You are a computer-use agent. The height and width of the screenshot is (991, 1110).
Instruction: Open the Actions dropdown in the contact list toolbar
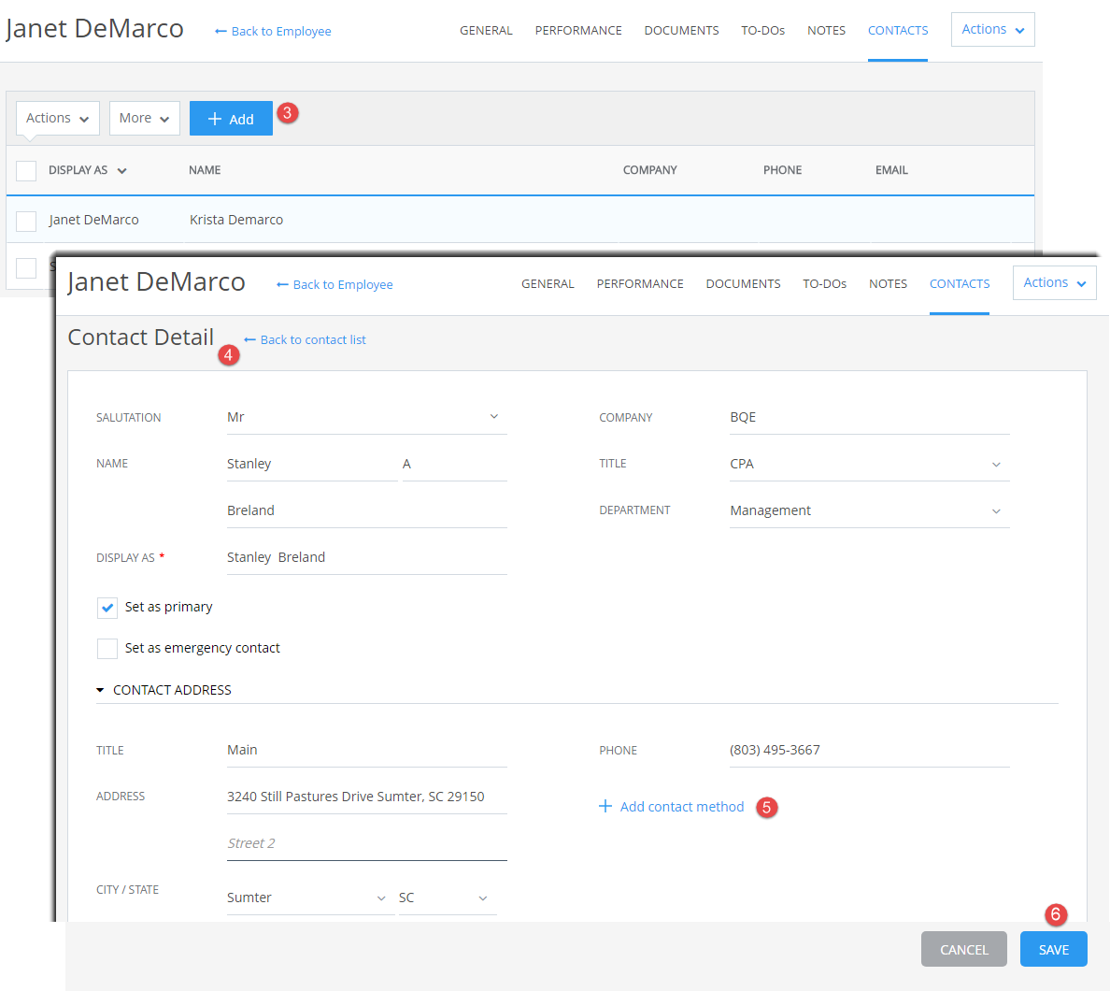[57, 119]
